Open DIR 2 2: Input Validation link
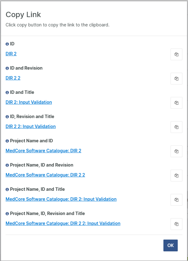This screenshot has width=188, height=261. [x=31, y=126]
